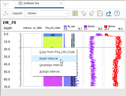
Task: Click the export arrow icon
Action: click(109, 13)
